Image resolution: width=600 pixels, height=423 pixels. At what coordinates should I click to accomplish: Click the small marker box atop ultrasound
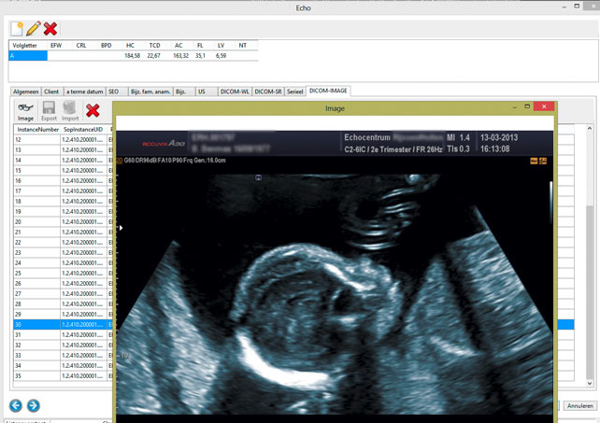click(x=258, y=177)
